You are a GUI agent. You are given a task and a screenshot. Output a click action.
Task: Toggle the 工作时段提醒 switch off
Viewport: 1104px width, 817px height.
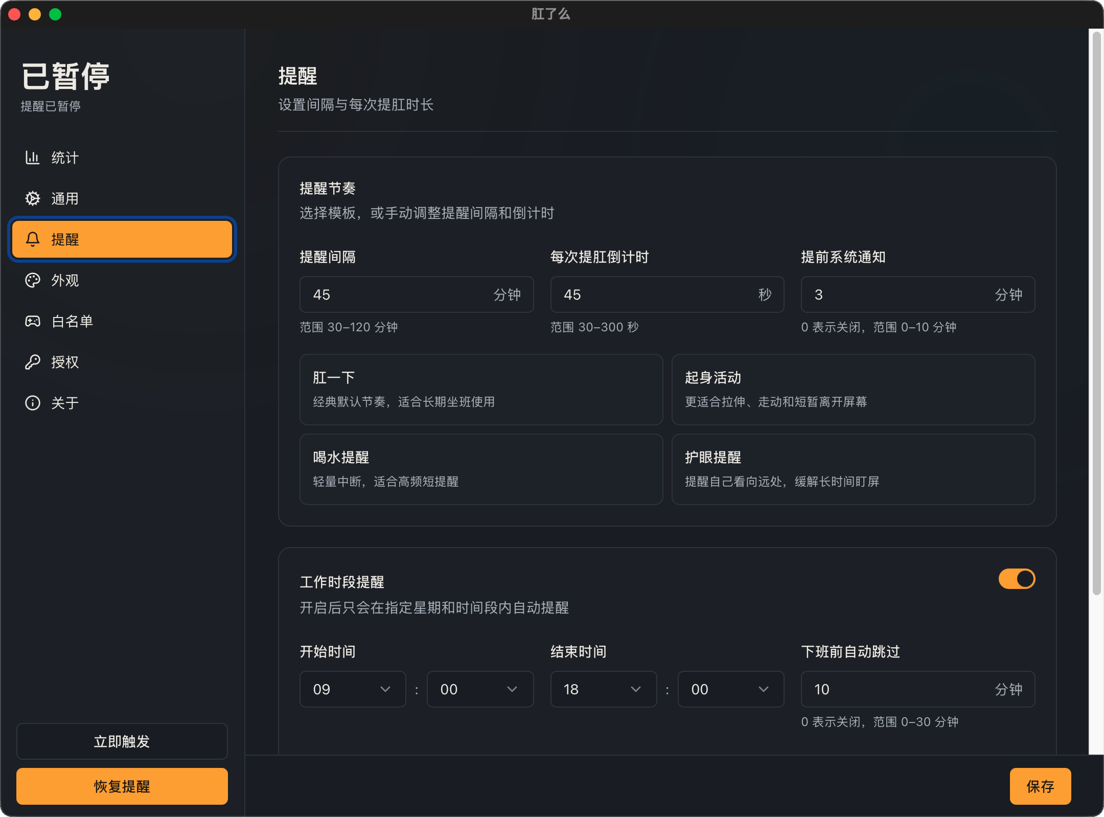point(1017,579)
